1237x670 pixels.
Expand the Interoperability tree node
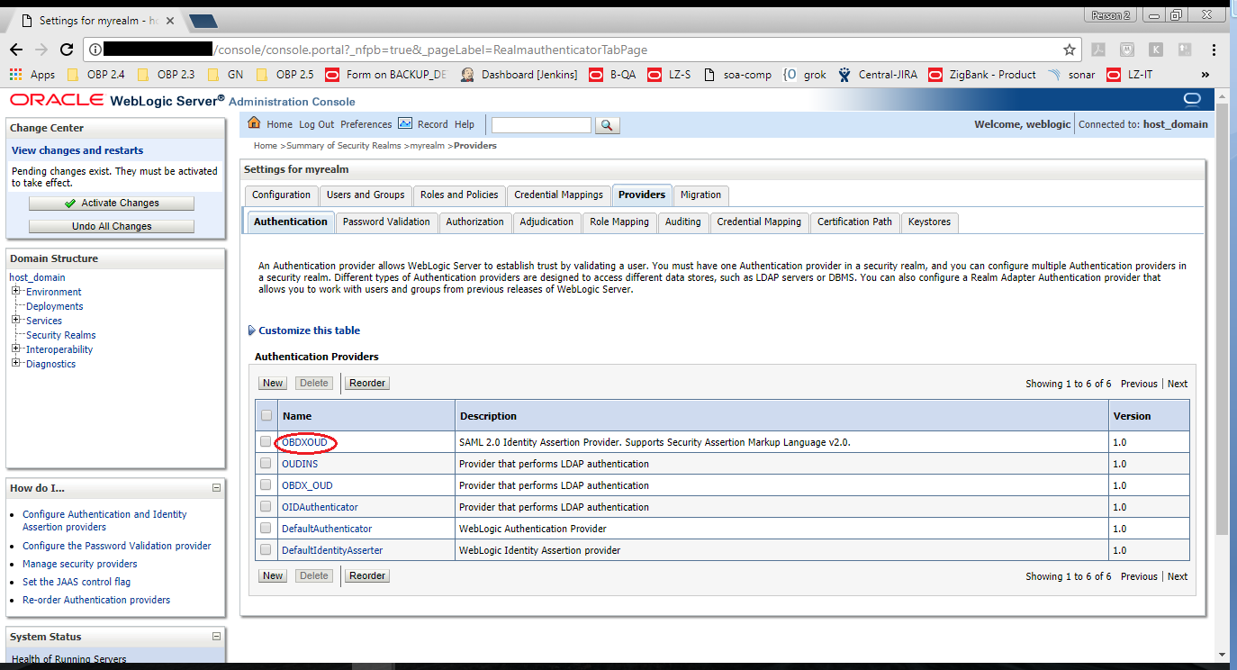tap(16, 349)
